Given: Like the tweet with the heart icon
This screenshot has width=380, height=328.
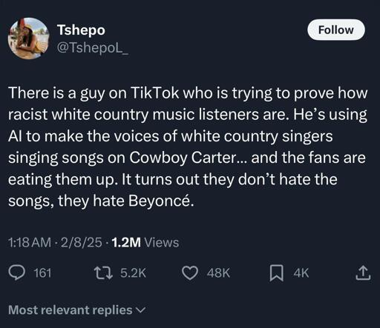Looking at the screenshot, I should (x=190, y=273).
